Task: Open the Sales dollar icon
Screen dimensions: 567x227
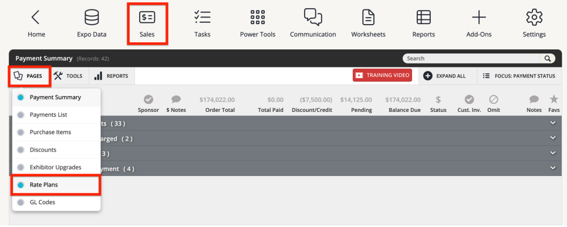Action: pos(147,18)
